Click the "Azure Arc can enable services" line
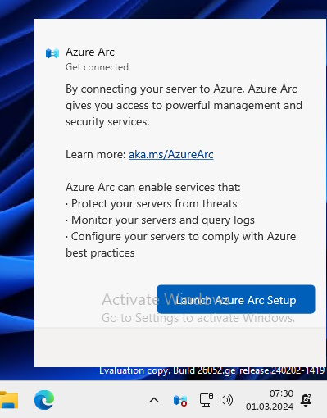327x418 pixels. 153,188
